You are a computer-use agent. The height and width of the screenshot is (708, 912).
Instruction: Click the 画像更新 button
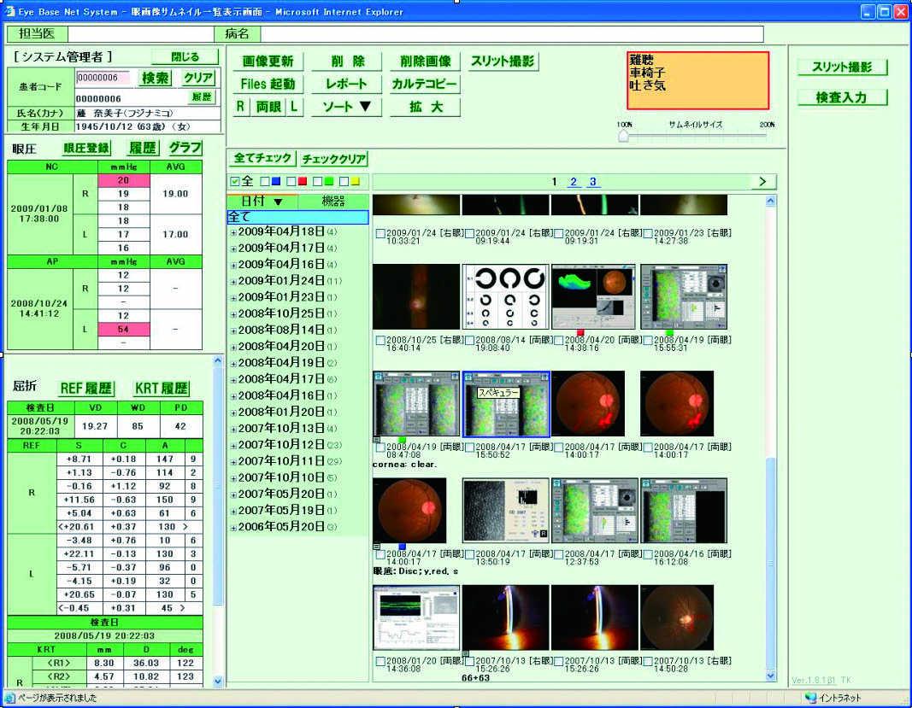coord(268,61)
